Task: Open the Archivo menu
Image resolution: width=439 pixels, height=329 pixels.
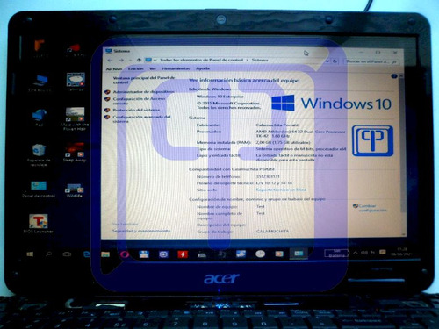Action: pyautogui.click(x=114, y=68)
